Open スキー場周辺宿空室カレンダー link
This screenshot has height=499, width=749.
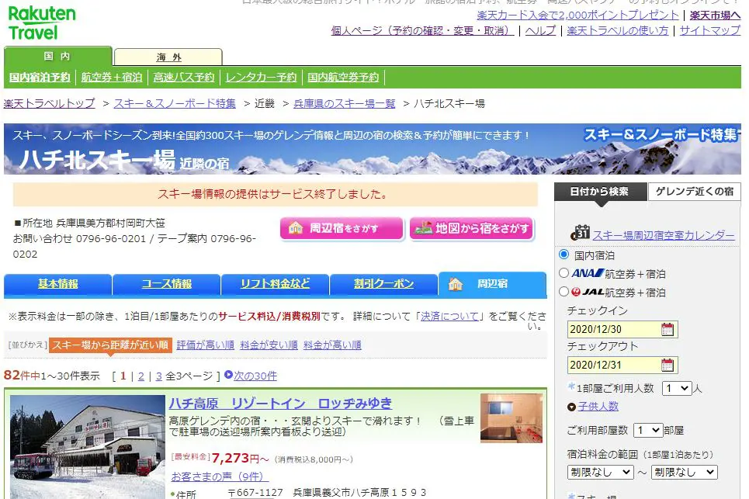[664, 235]
